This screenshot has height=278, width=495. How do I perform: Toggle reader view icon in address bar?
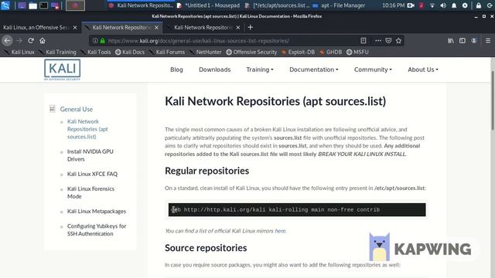[364, 40]
